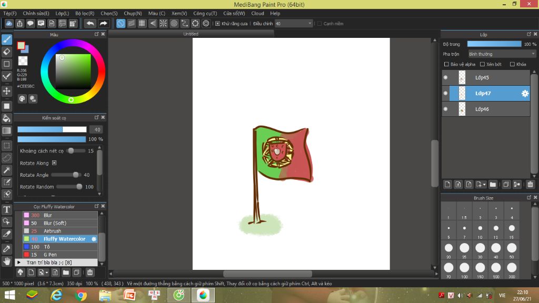This screenshot has height=303, width=539.
Task: Click the delete layer trash icon
Action: pos(530,185)
